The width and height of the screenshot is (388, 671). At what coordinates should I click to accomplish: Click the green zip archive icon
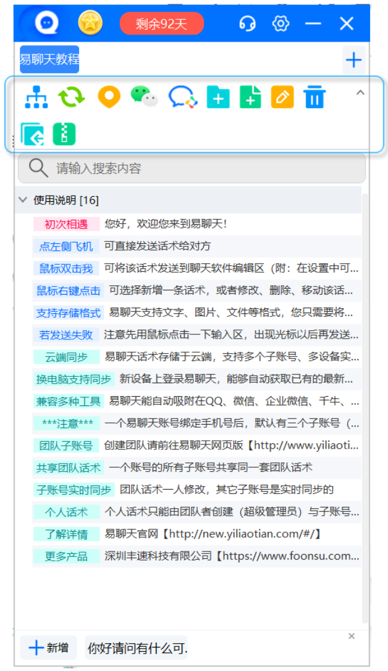[x=64, y=134]
